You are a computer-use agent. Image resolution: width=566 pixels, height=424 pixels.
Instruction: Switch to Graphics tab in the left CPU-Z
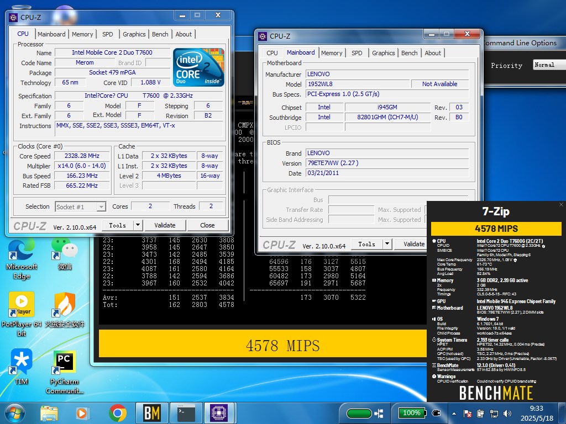[134, 34]
